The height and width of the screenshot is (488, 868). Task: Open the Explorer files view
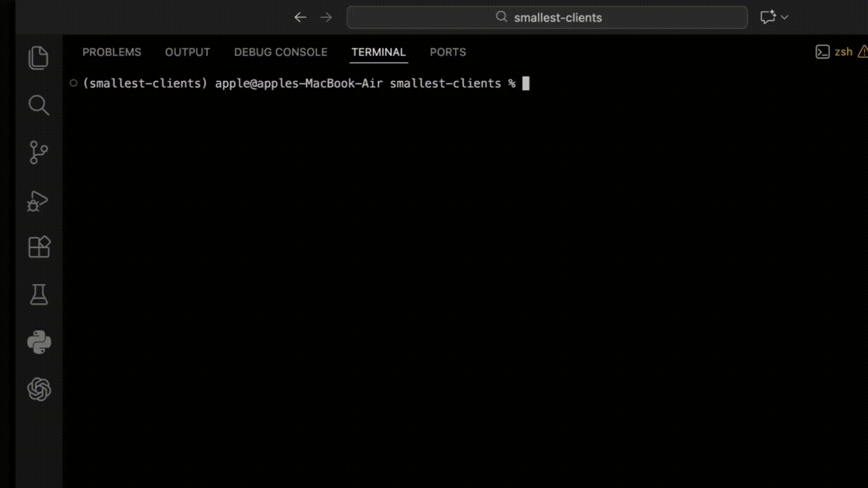(x=38, y=58)
